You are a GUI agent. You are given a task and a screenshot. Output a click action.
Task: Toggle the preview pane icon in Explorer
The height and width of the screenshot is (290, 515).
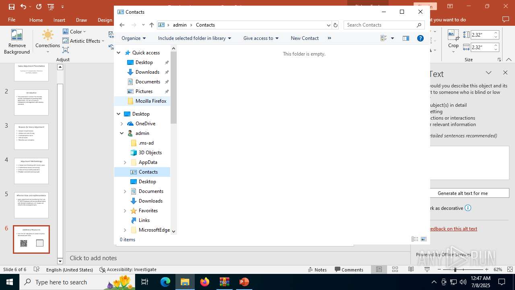(x=406, y=38)
